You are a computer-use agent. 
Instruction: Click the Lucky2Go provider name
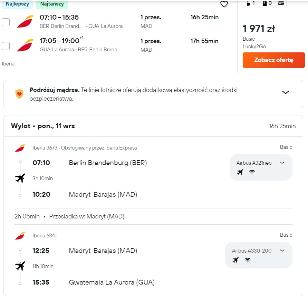(254, 47)
